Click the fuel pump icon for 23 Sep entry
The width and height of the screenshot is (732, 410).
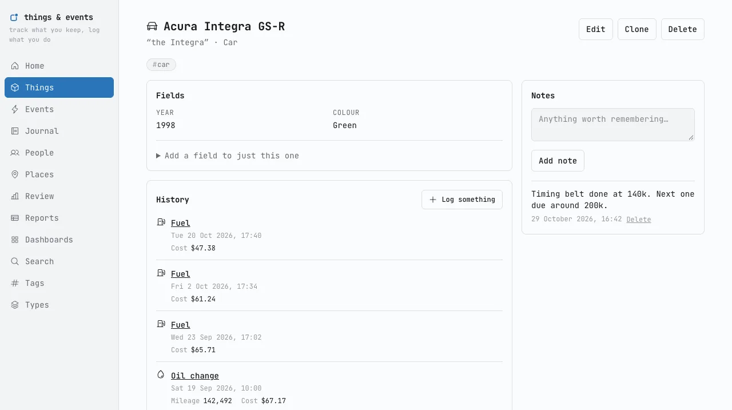click(x=161, y=324)
